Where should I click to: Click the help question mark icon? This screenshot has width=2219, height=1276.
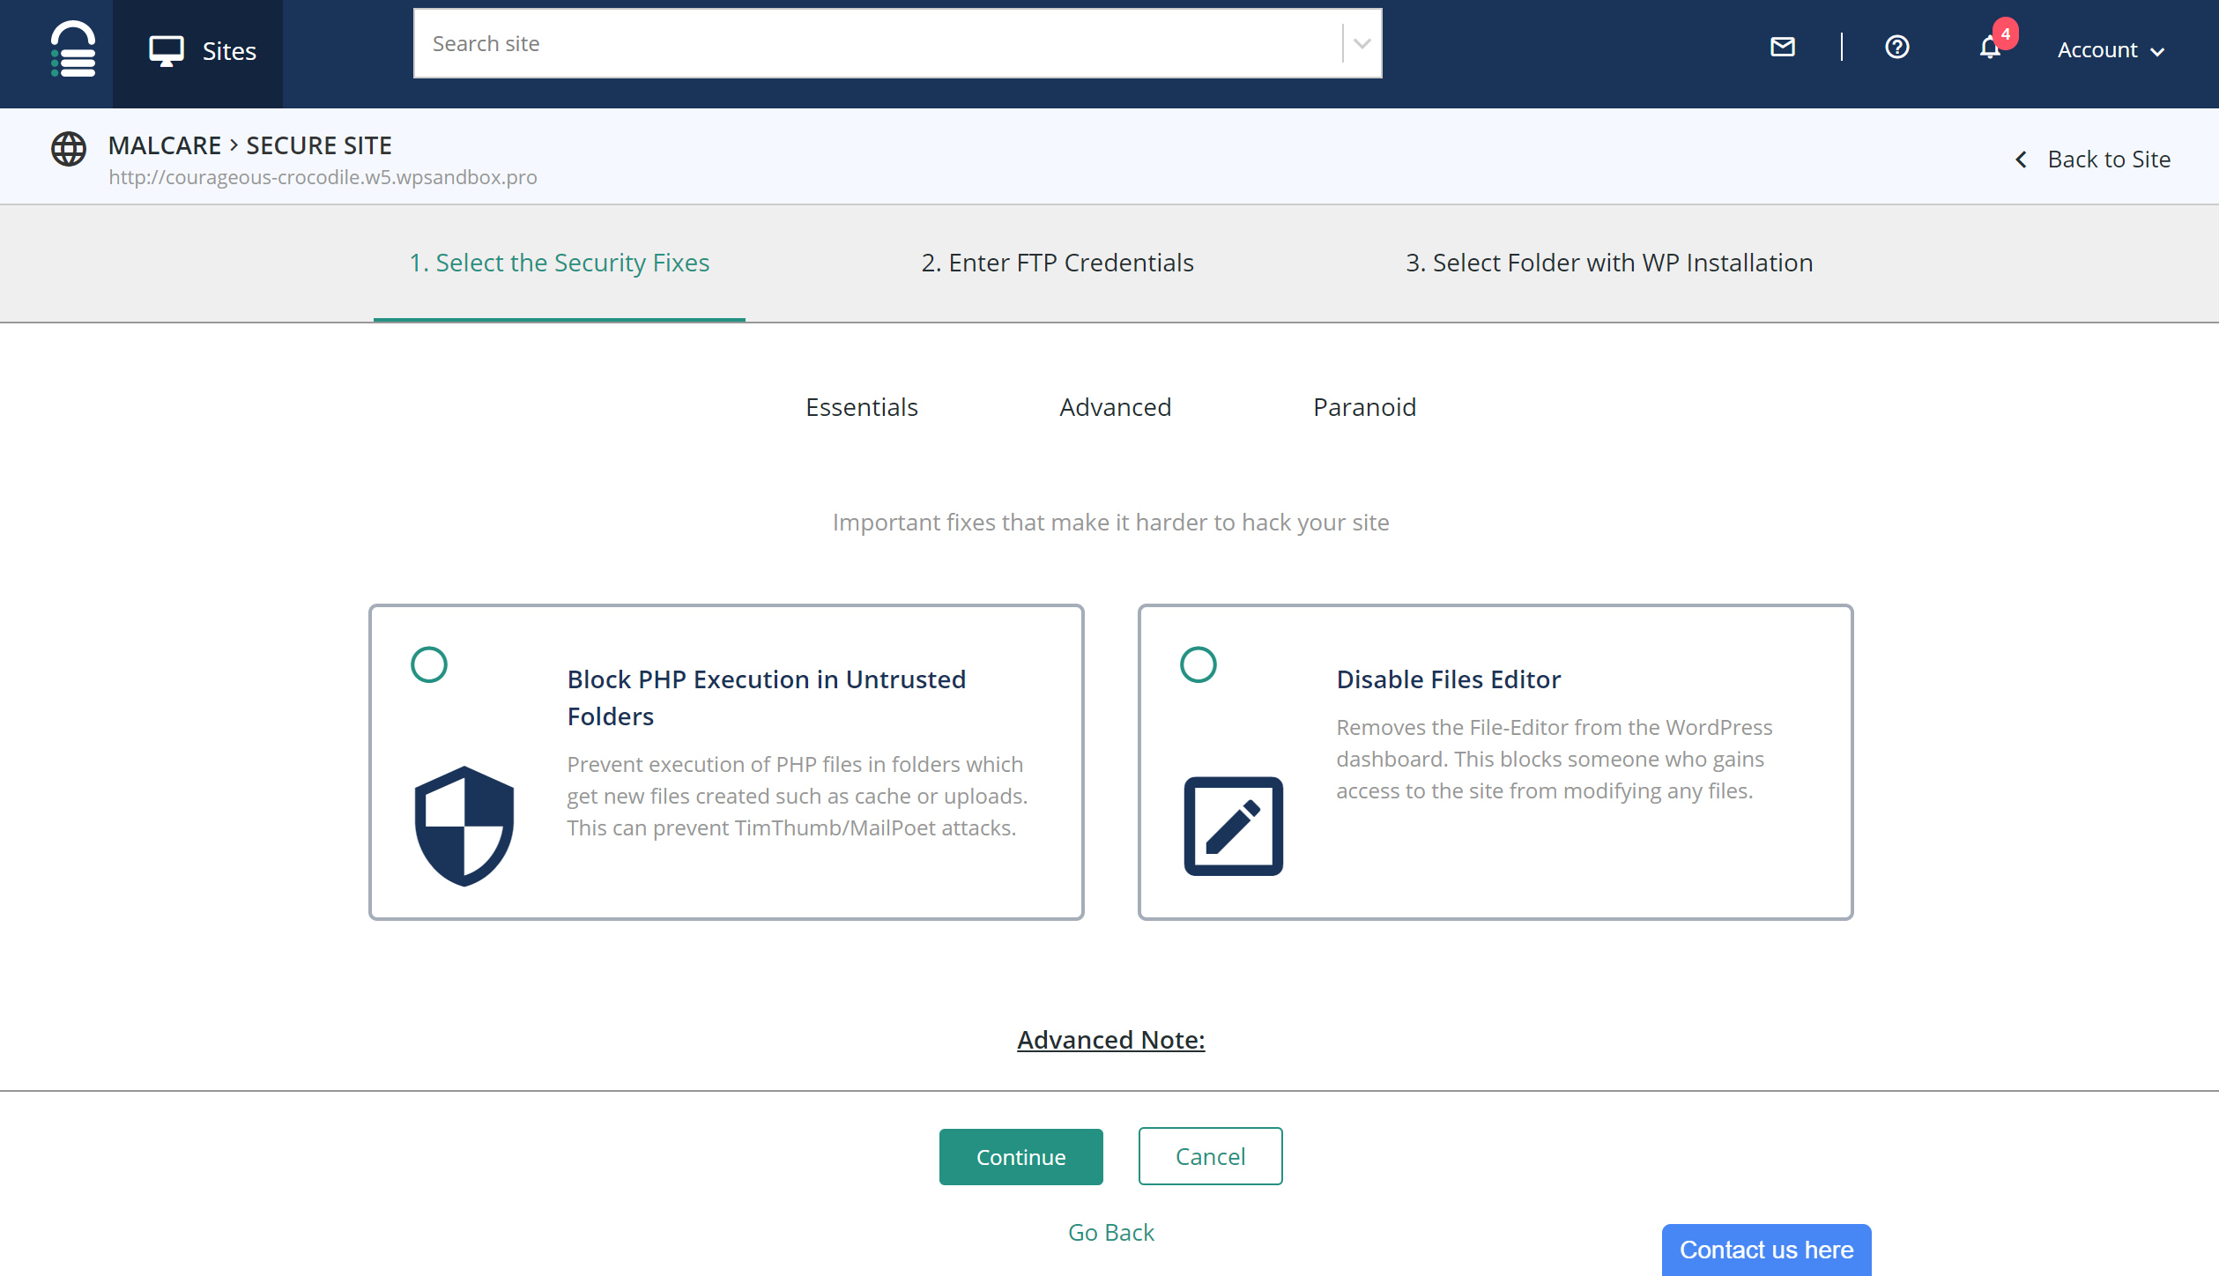click(x=1896, y=47)
